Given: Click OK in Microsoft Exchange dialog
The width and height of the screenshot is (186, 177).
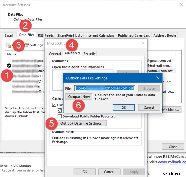Looking at the screenshot, I should click(85, 172).
